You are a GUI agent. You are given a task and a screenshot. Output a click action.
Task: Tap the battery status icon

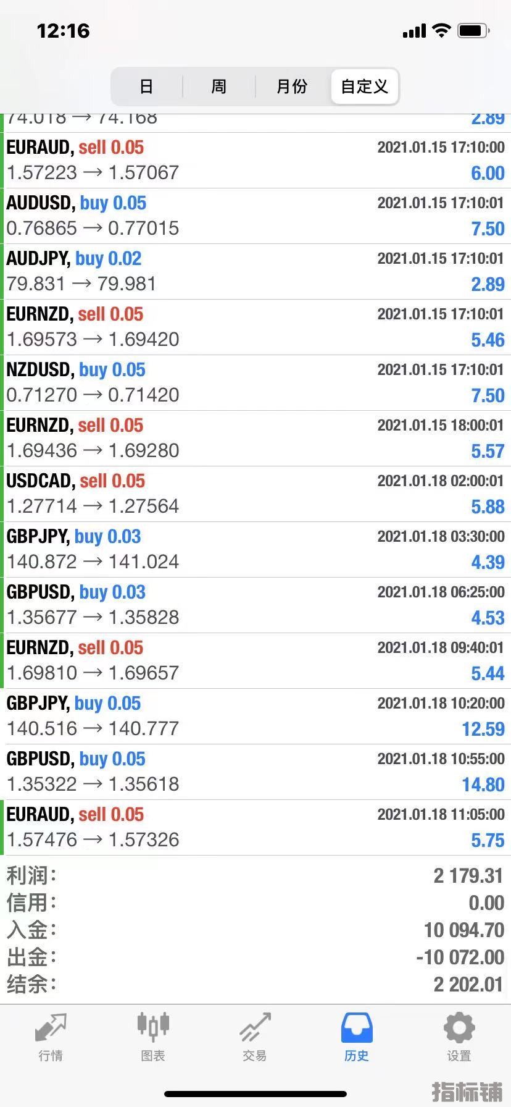coord(473,30)
